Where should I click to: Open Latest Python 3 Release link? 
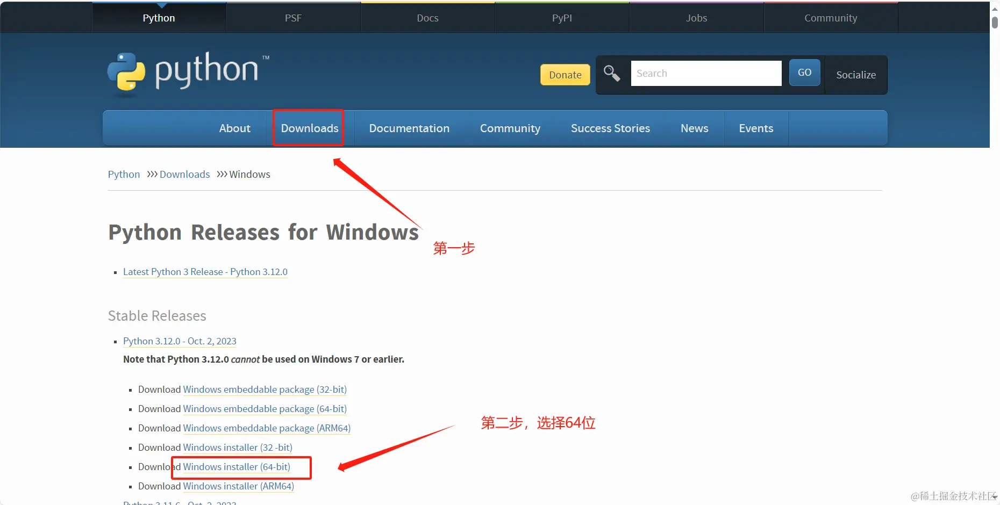click(205, 272)
